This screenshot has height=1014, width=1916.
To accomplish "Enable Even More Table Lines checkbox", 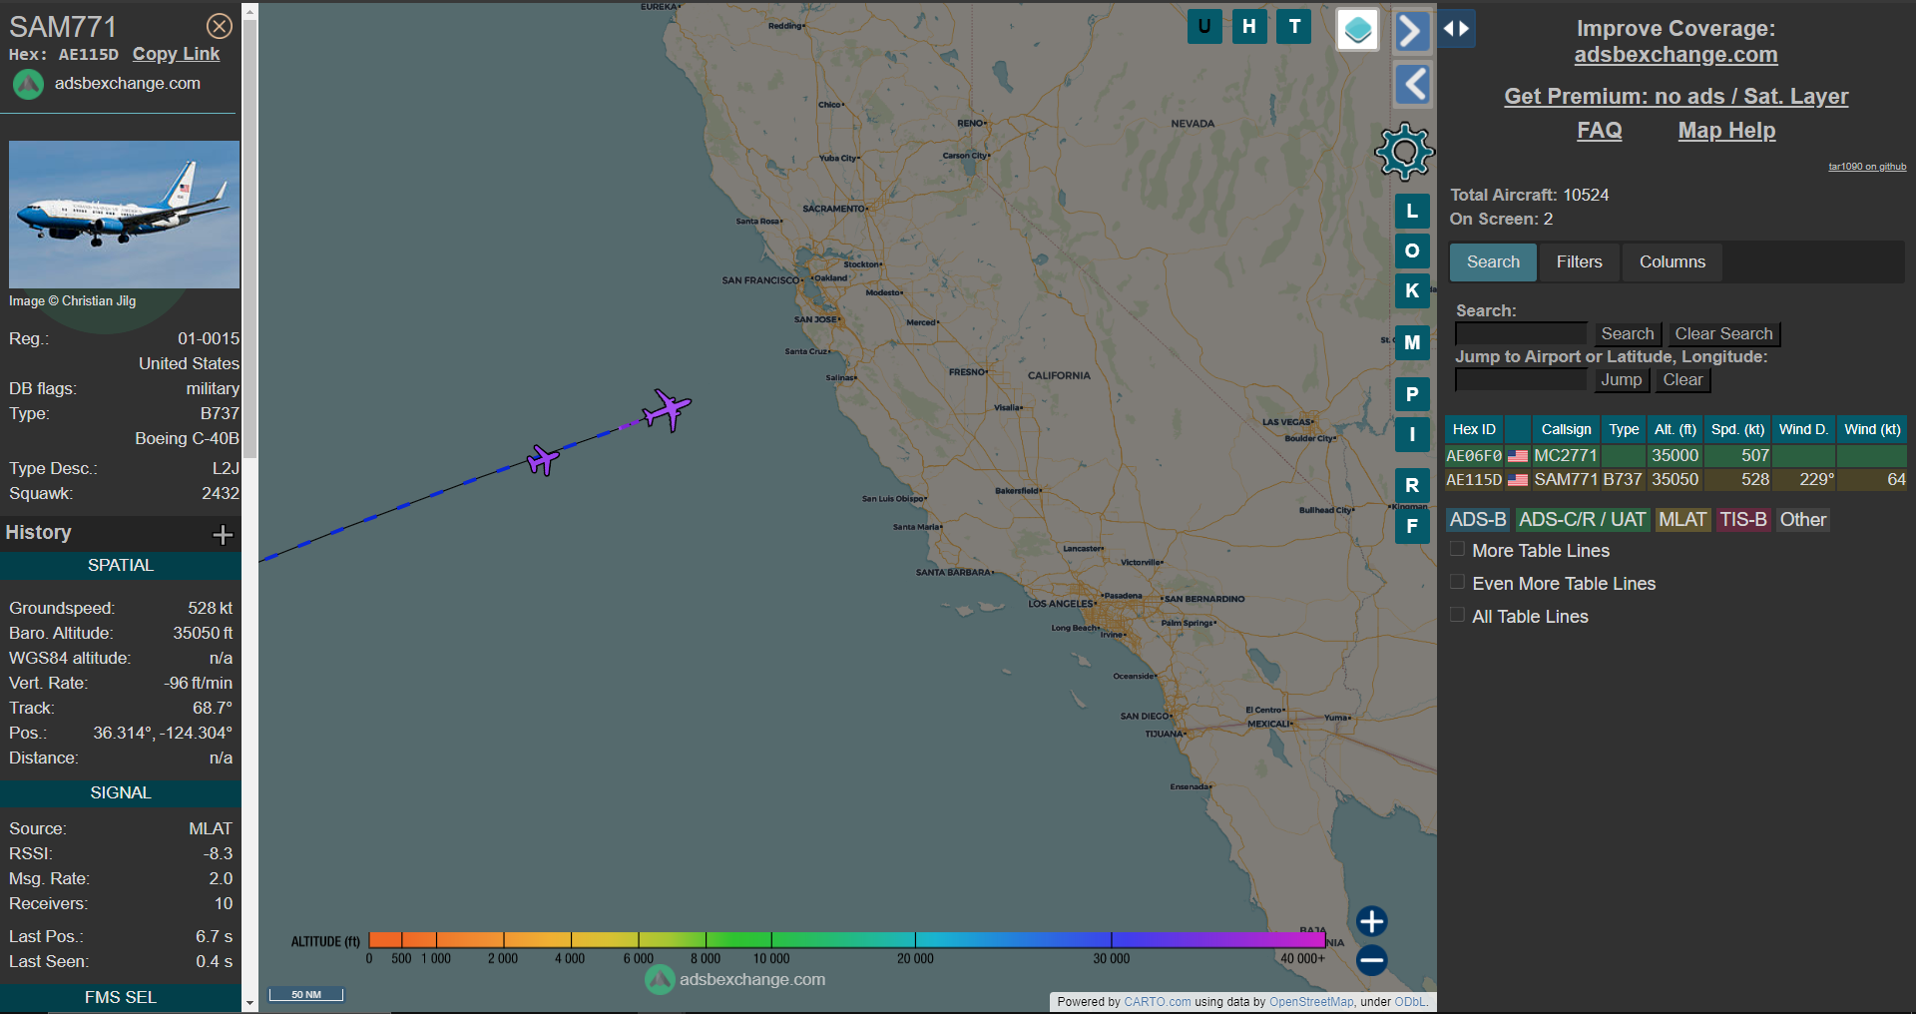I will pos(1457,582).
